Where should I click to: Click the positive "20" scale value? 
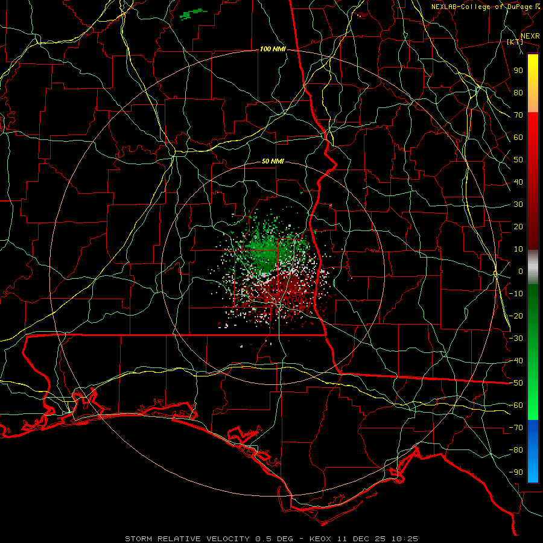[x=518, y=227]
